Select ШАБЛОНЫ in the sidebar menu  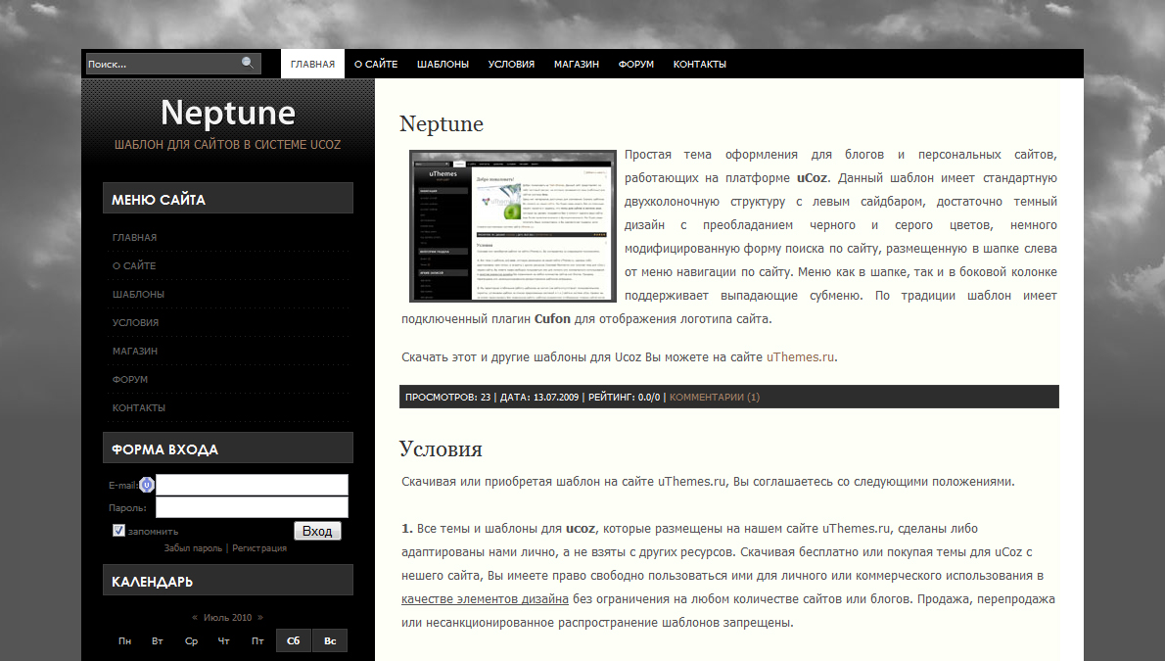(138, 294)
